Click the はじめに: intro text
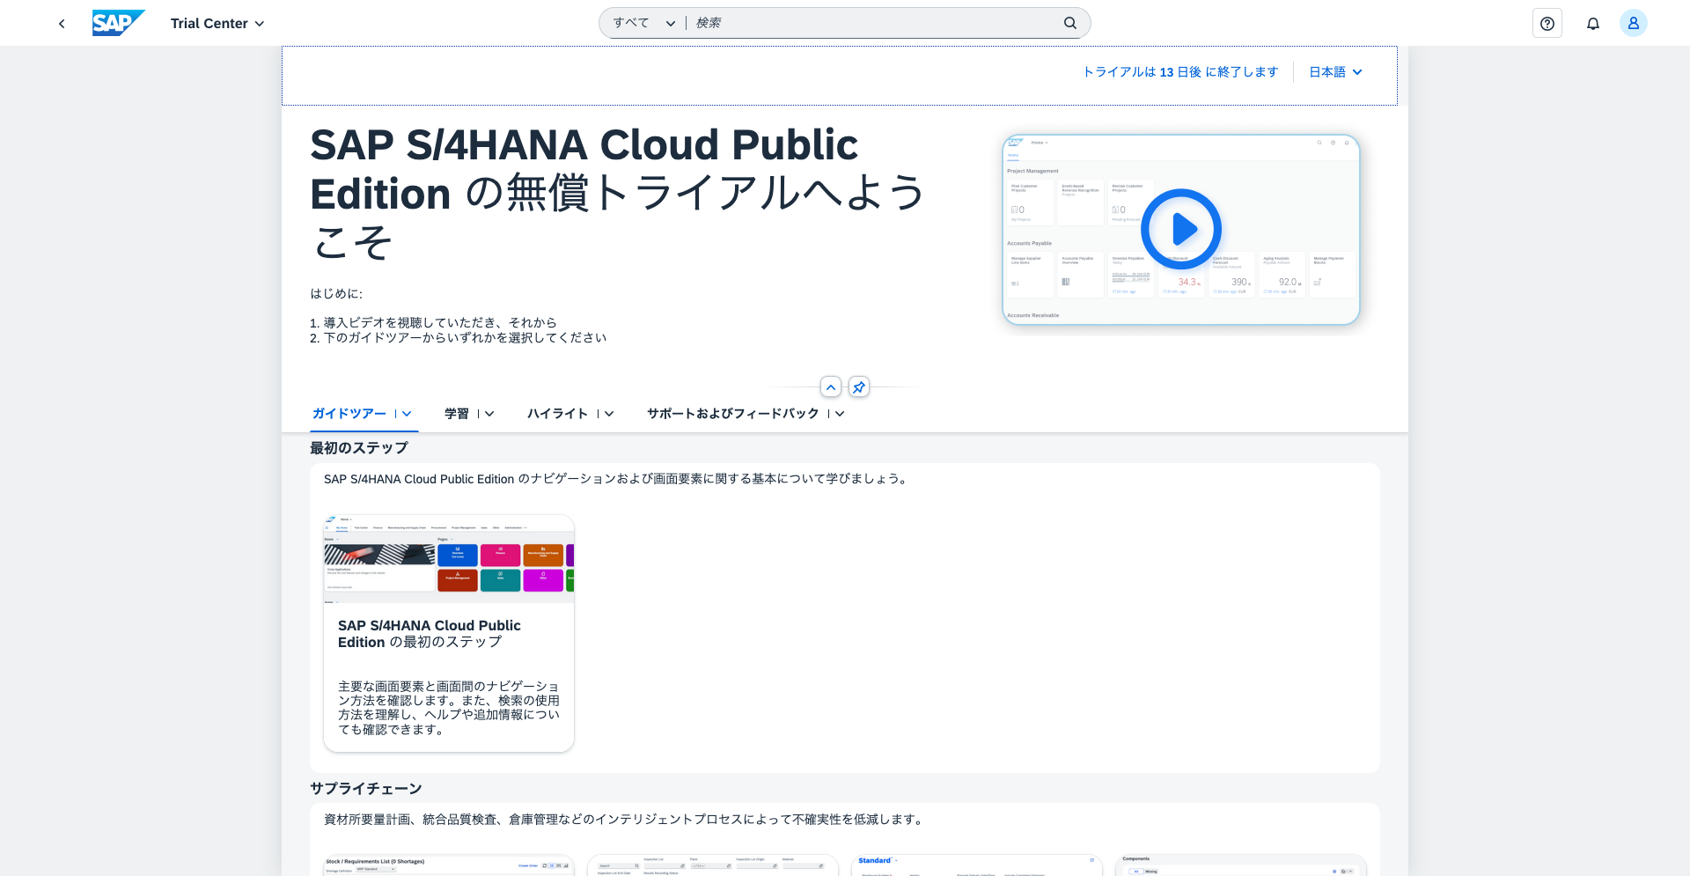This screenshot has height=876, width=1690. click(336, 294)
